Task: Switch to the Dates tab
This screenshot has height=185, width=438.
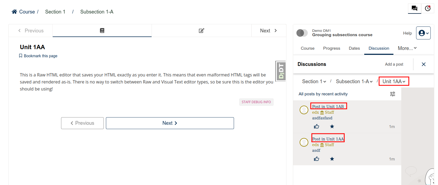Action: (x=354, y=48)
